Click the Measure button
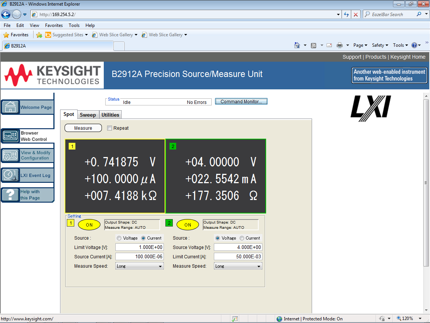Image resolution: width=430 pixels, height=323 pixels. [83, 128]
